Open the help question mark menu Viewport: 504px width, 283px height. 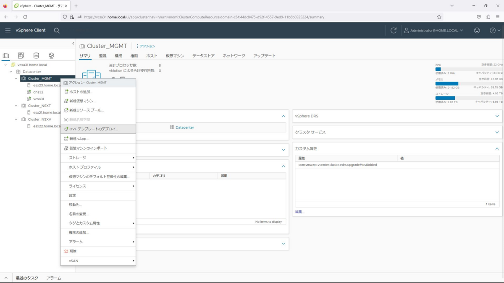click(x=495, y=30)
